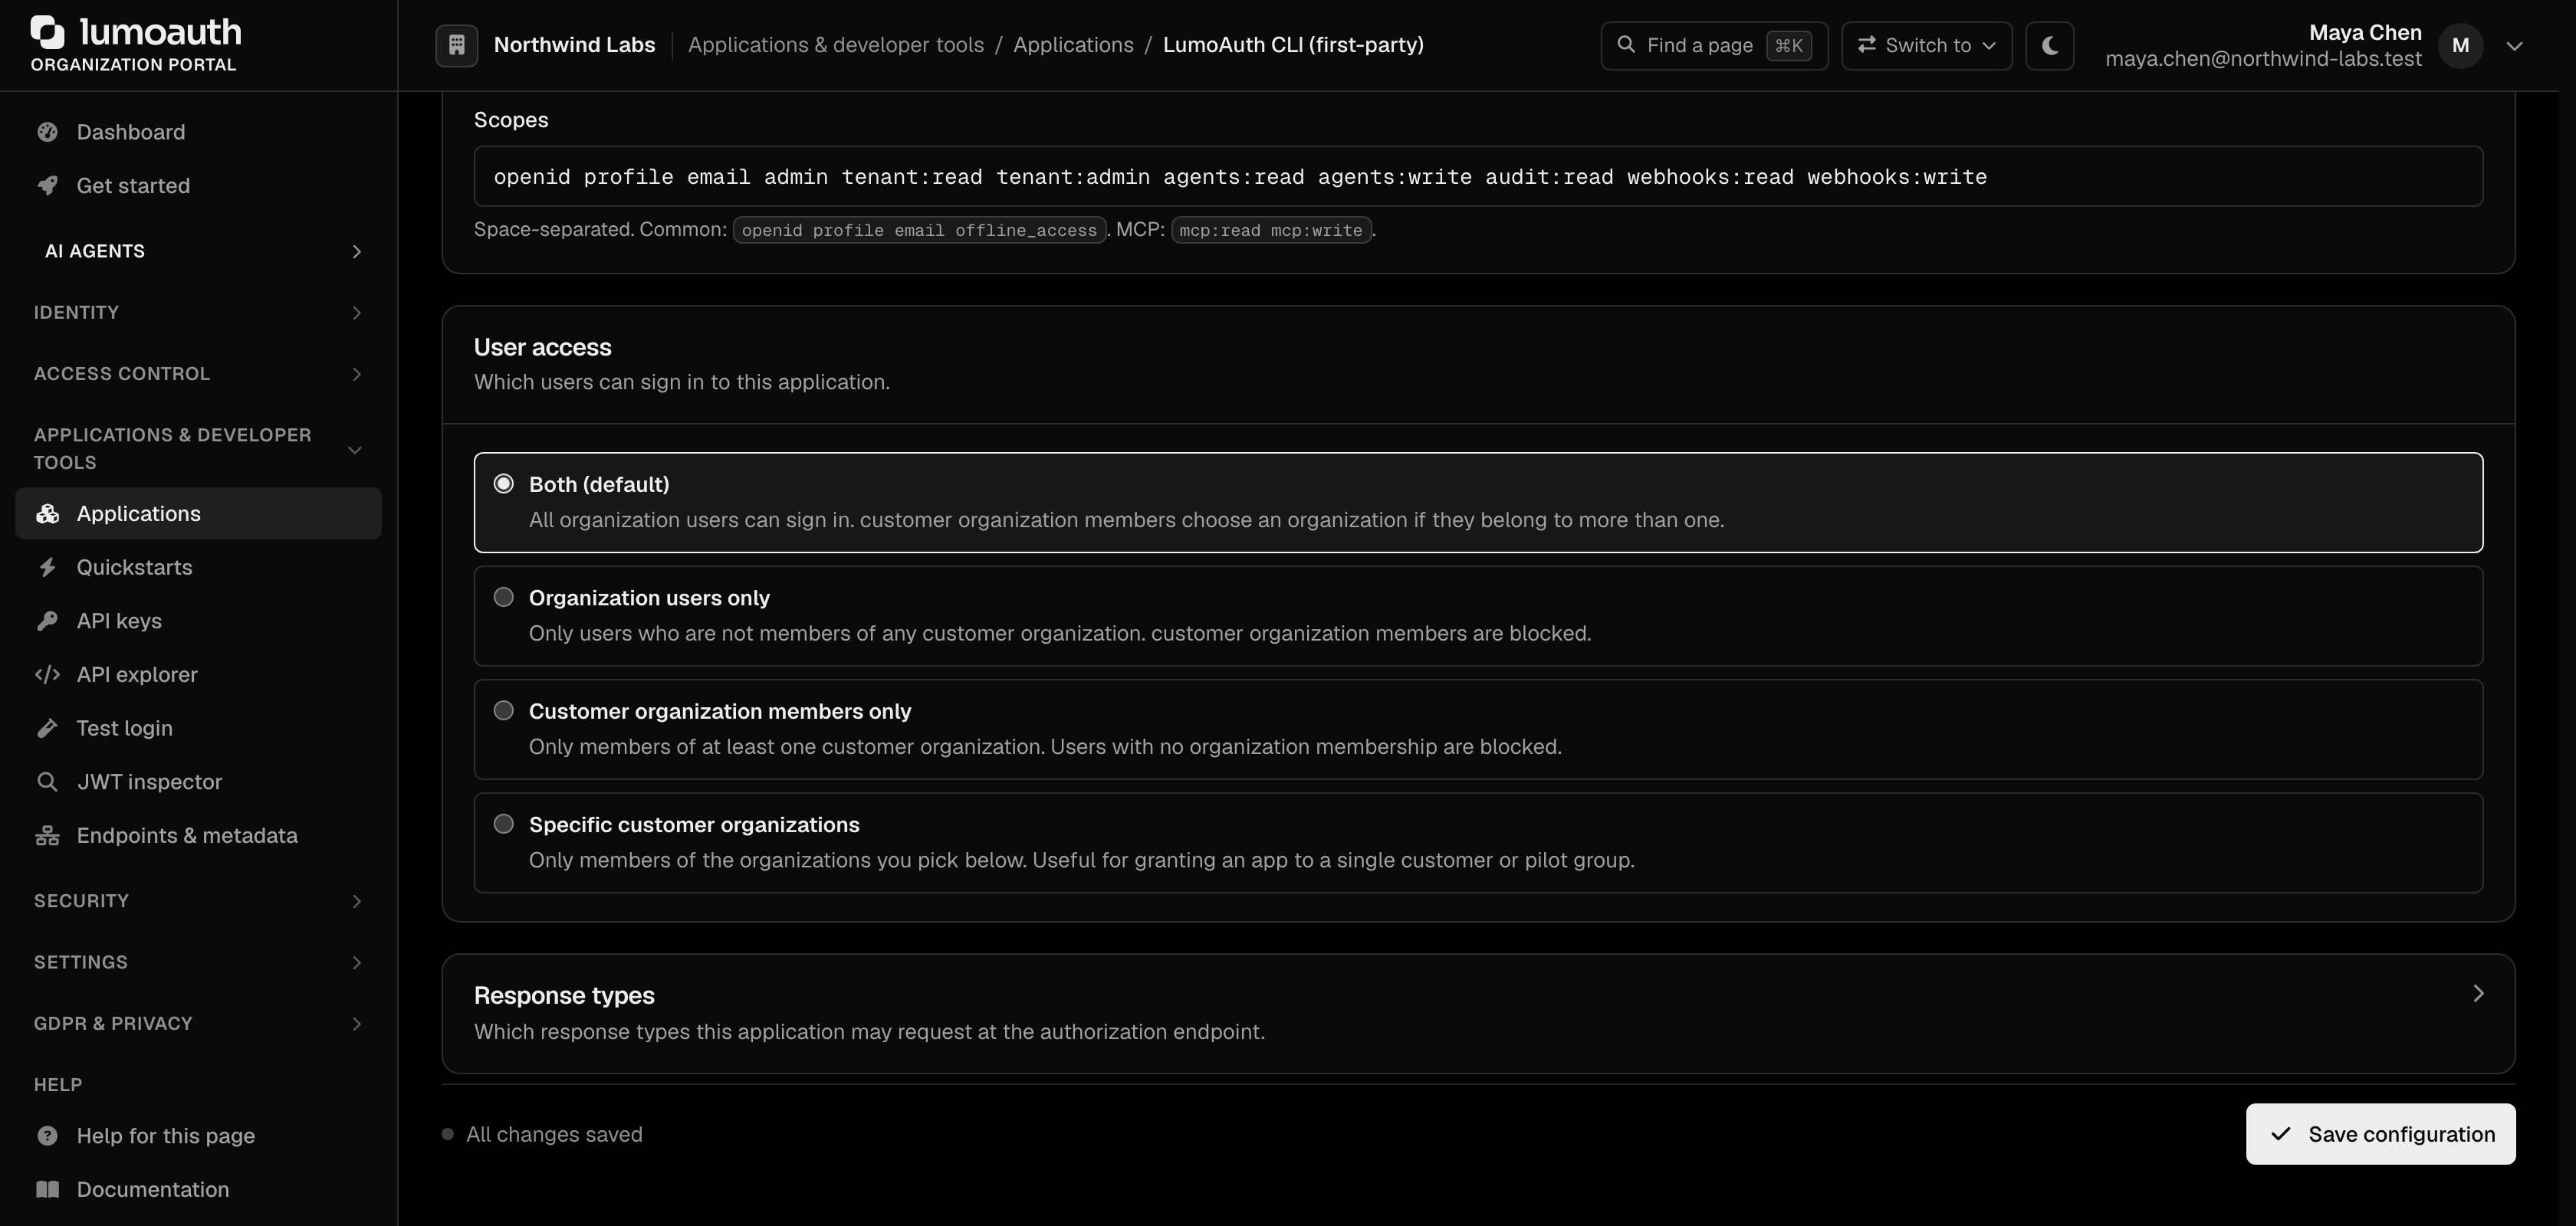
Task: Open JWT inspector in the sidebar
Action: click(x=198, y=782)
